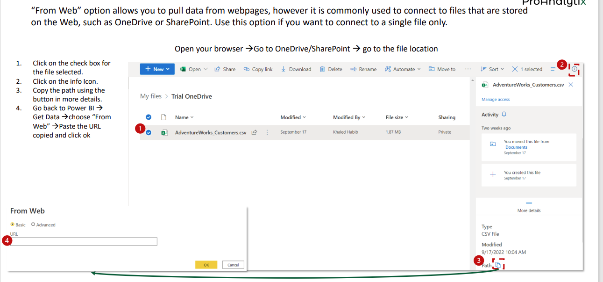
Task: Close the details pane with X
Action: click(571, 85)
